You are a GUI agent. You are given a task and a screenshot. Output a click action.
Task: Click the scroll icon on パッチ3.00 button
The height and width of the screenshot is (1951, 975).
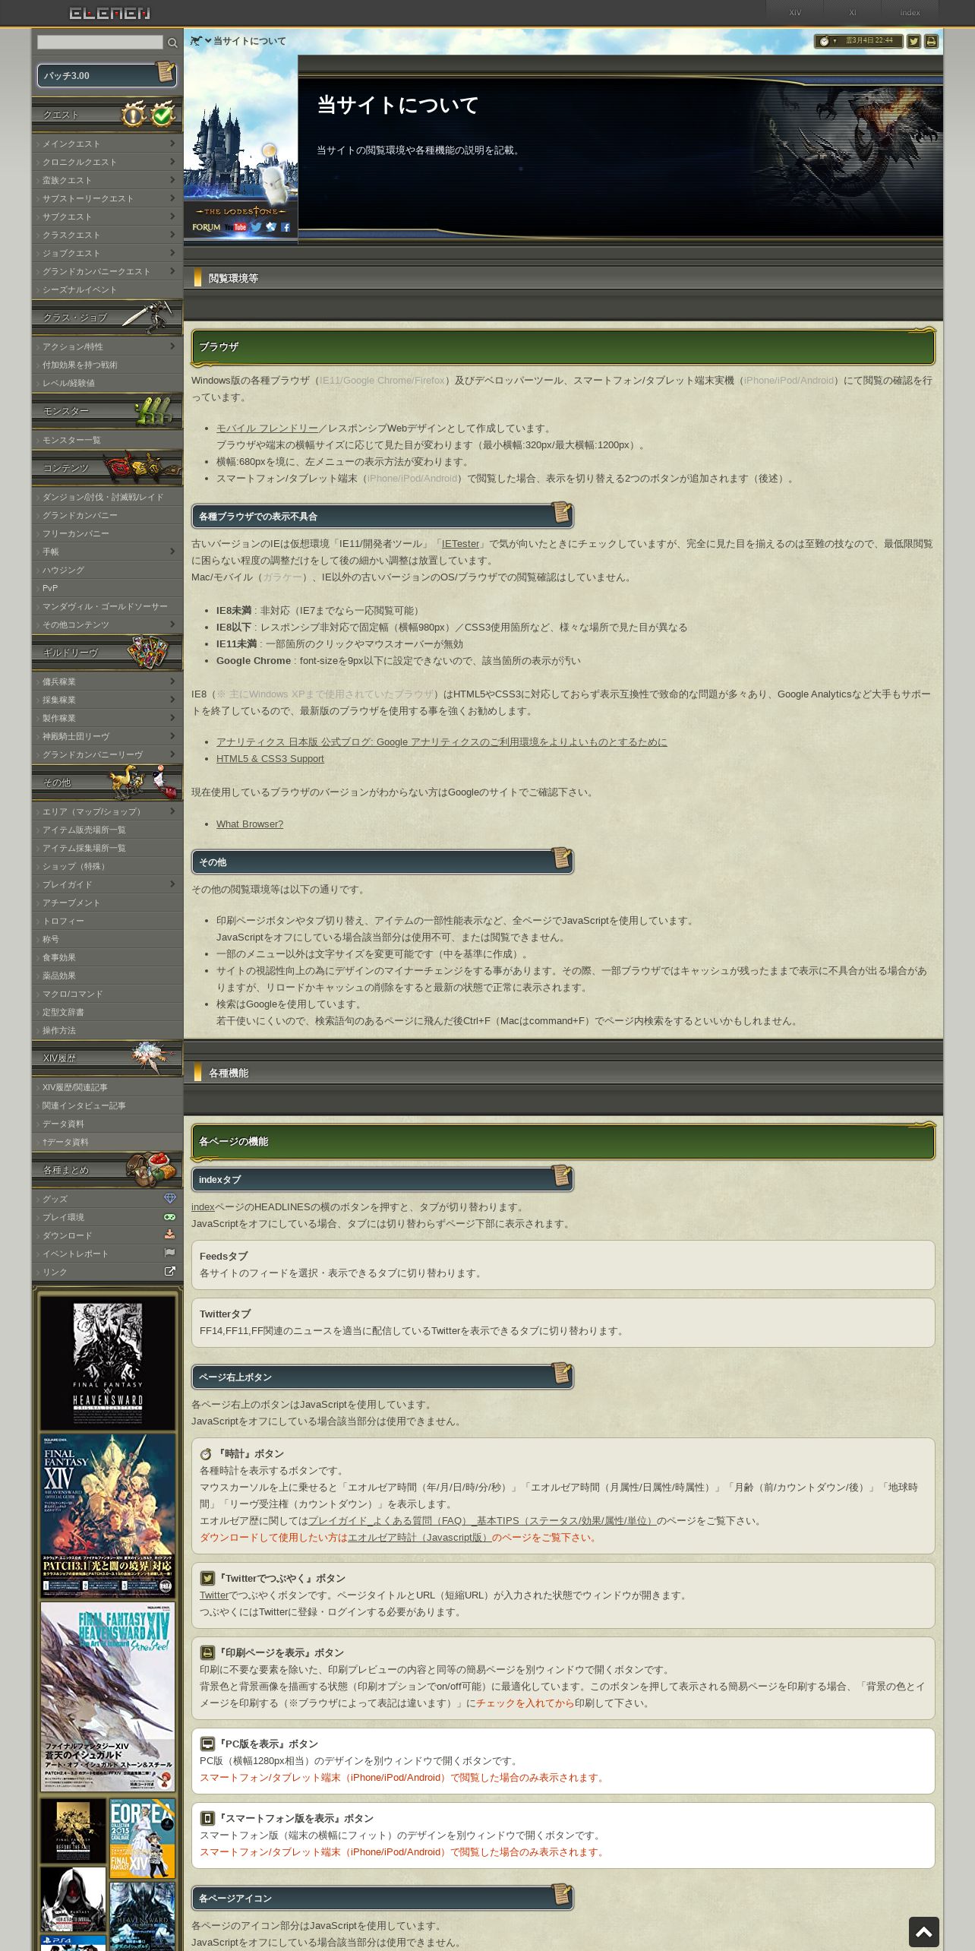tap(166, 72)
